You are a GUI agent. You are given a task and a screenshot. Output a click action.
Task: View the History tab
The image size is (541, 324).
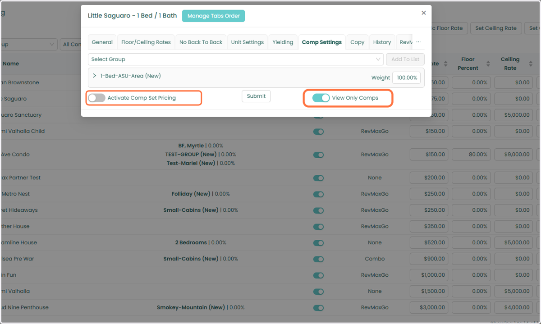[382, 42]
